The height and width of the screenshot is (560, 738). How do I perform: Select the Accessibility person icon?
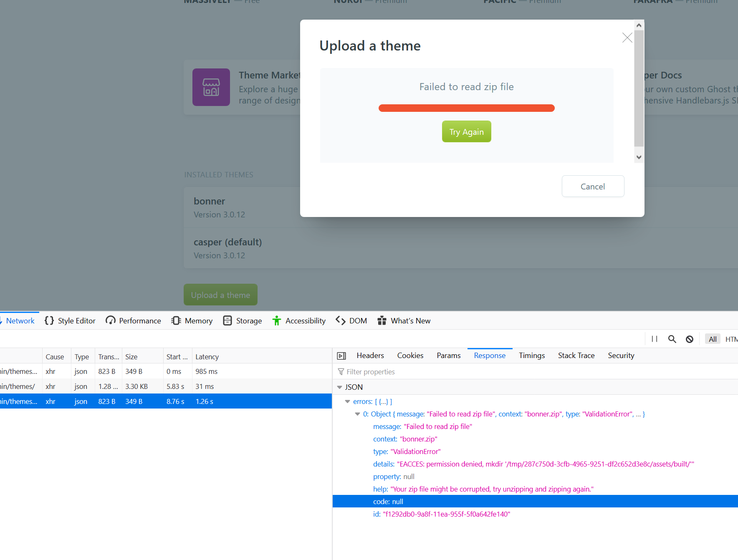tap(277, 320)
